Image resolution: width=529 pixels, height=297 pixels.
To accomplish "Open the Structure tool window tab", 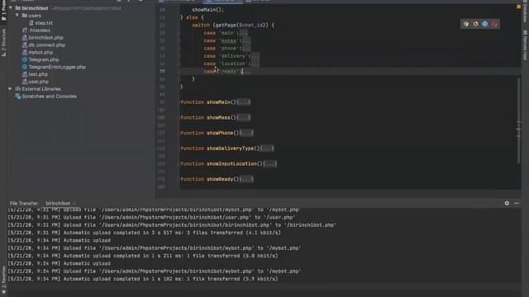I will coord(3,43).
